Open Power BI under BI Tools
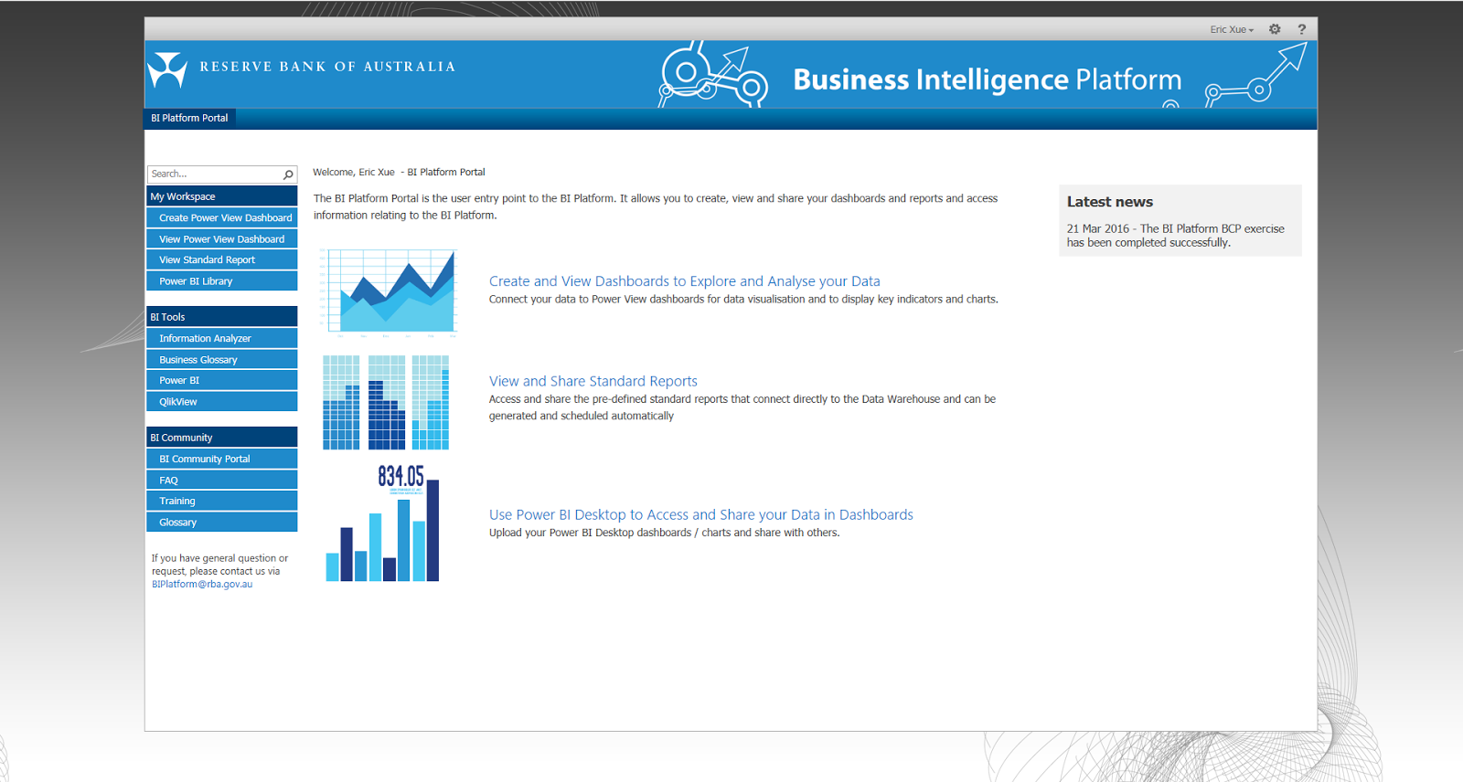Viewport: 1463px width, 782px height. [x=221, y=380]
